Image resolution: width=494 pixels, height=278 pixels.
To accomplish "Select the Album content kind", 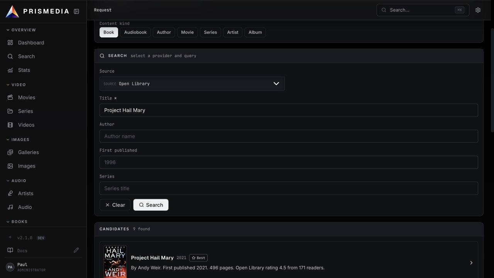I will click(x=255, y=32).
